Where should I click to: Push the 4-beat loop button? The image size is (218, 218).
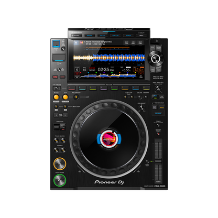point(56,106)
